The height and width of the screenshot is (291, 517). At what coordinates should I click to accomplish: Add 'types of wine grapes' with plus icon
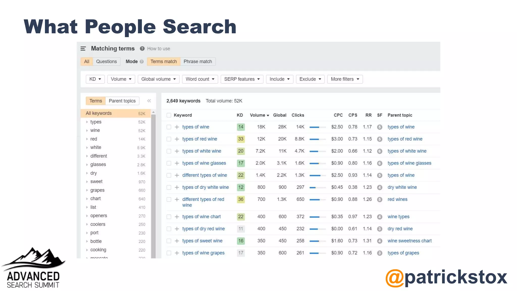[x=177, y=253]
